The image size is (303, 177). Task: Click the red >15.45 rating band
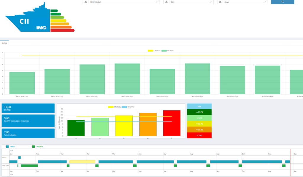[x=199, y=135]
